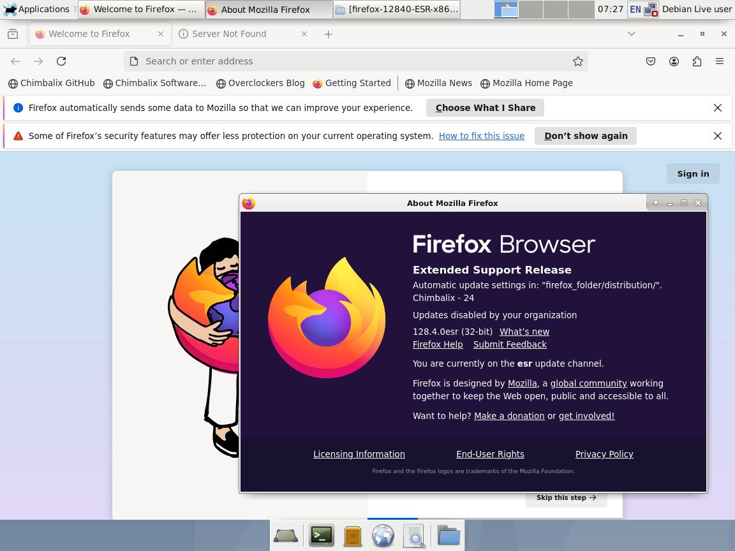Click the first workspace switcher thumbnail

[x=506, y=10]
